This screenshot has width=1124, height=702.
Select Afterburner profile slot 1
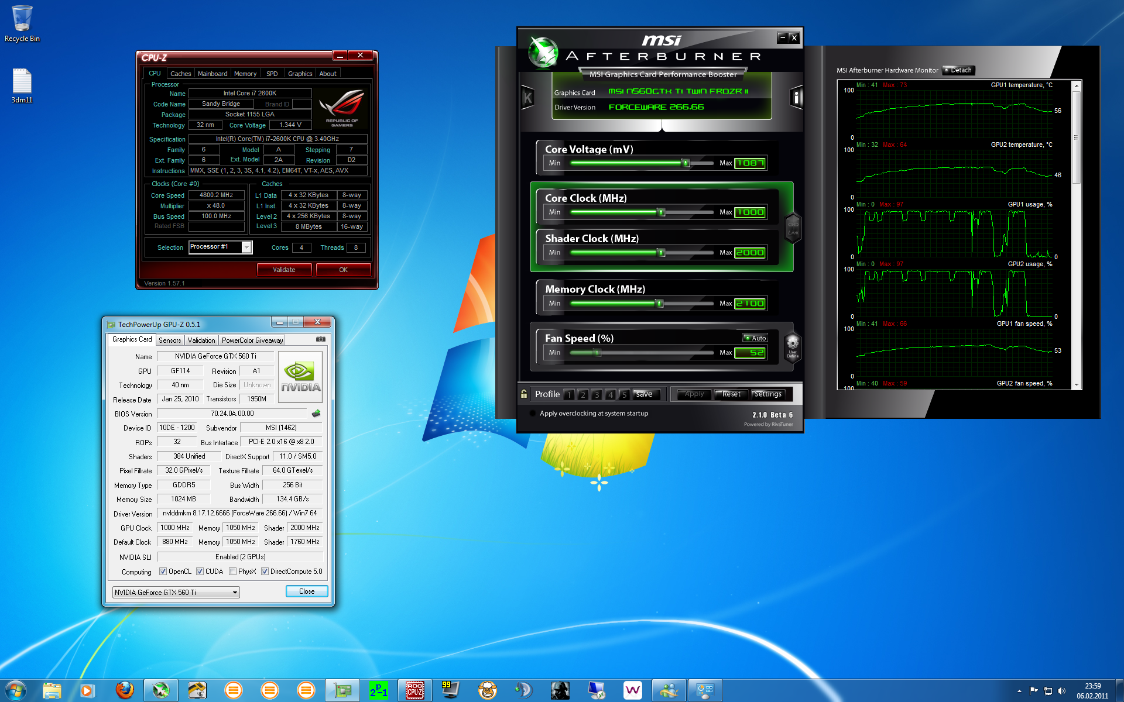(x=568, y=394)
